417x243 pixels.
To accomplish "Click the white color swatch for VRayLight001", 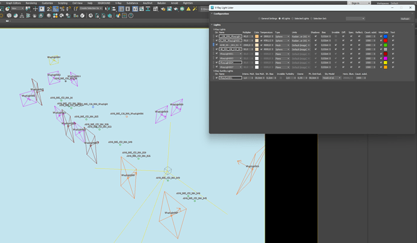I will [257, 54].
